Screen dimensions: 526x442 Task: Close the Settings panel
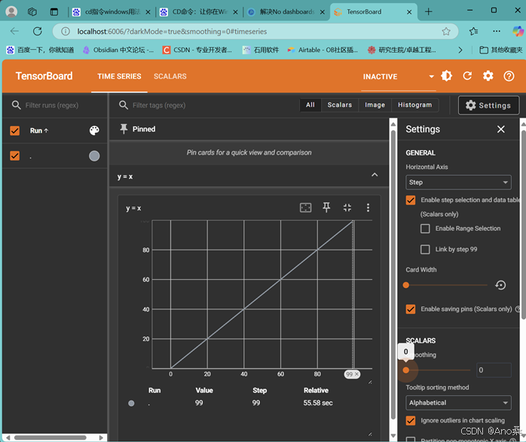(501, 129)
